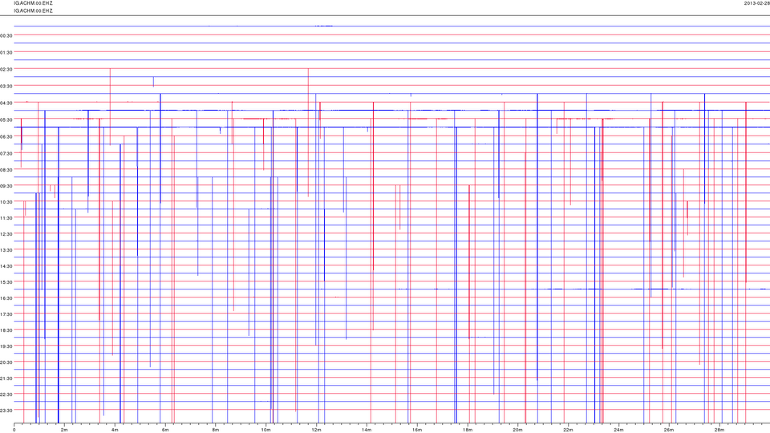Select the 8m axis tick label
Image resolution: width=770 pixels, height=433 pixels.
click(216, 430)
